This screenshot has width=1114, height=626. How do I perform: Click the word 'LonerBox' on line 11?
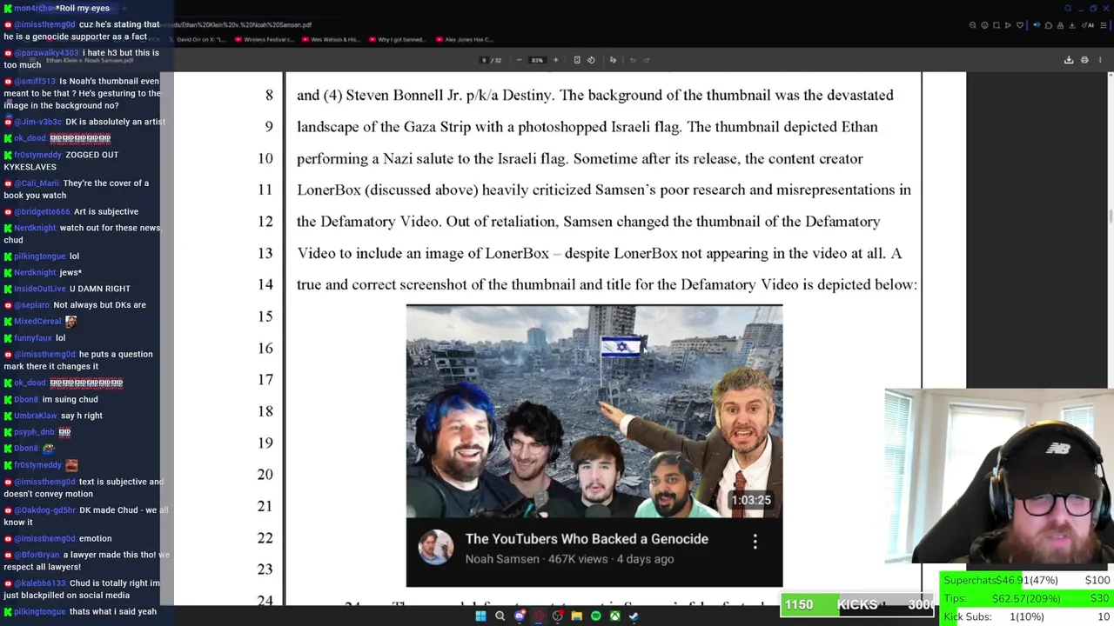(328, 190)
